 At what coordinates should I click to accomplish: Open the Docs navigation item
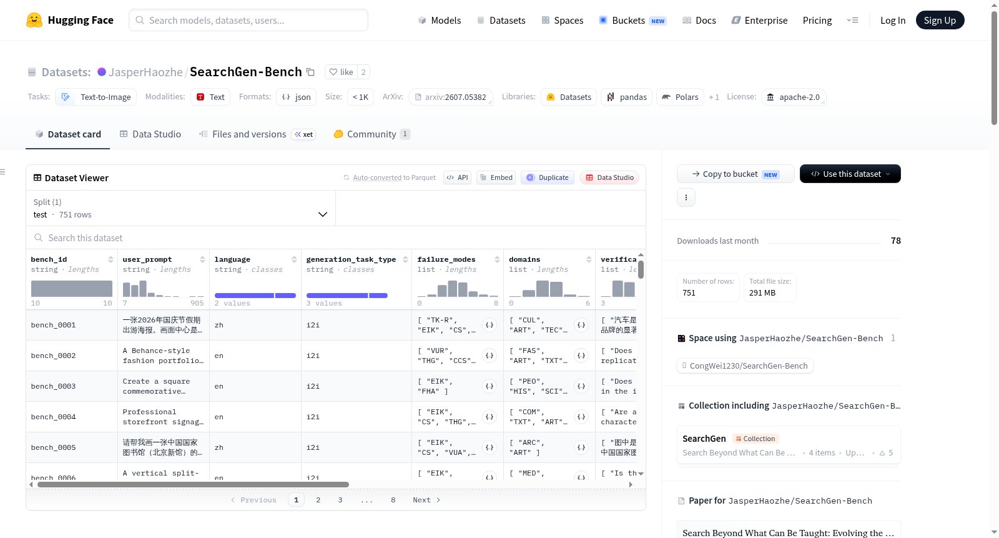pyautogui.click(x=699, y=20)
